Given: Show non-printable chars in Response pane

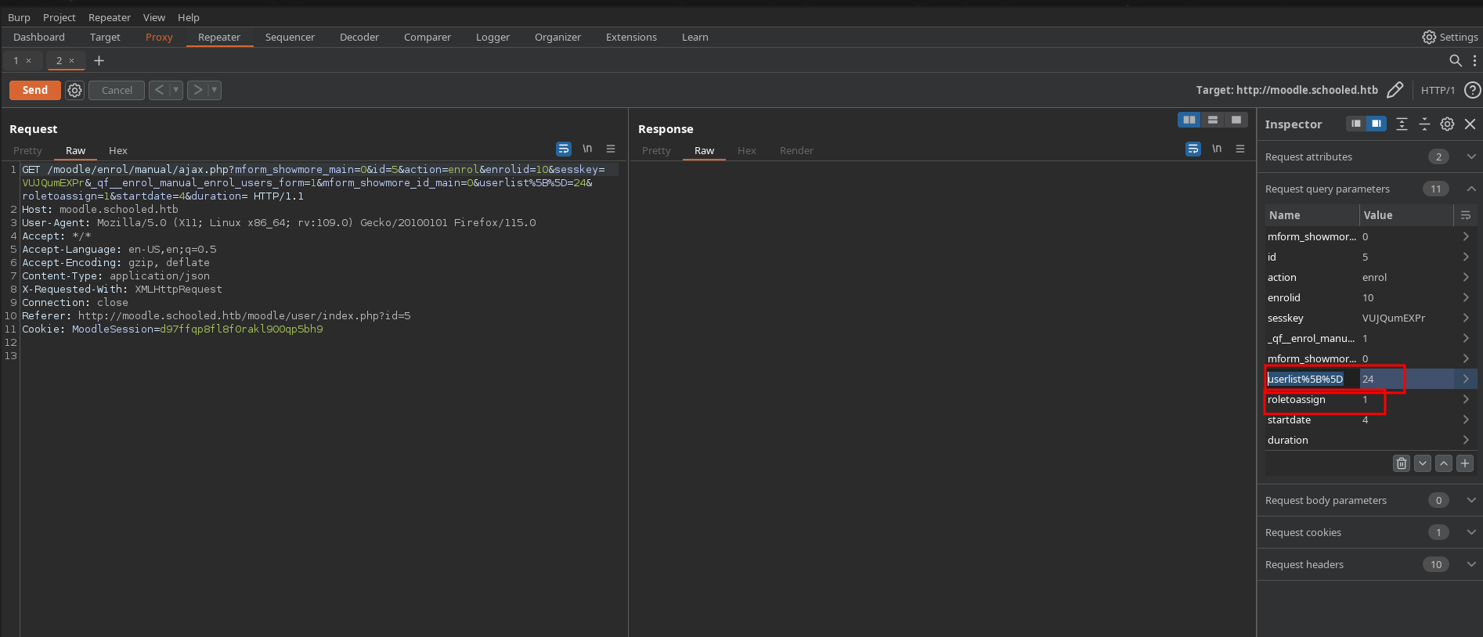Looking at the screenshot, I should click(x=1217, y=149).
